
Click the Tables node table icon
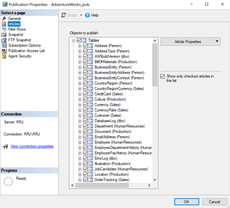click(x=84, y=40)
